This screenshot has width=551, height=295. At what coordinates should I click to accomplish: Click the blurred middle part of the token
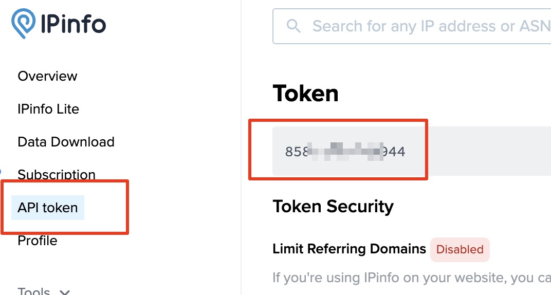345,152
